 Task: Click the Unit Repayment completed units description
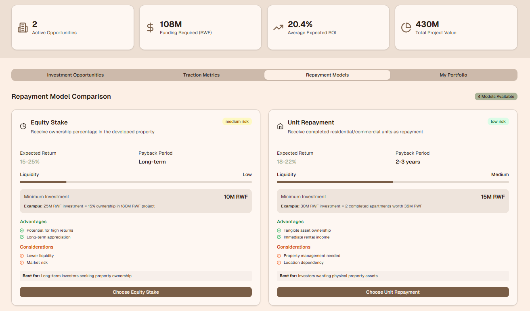356,132
